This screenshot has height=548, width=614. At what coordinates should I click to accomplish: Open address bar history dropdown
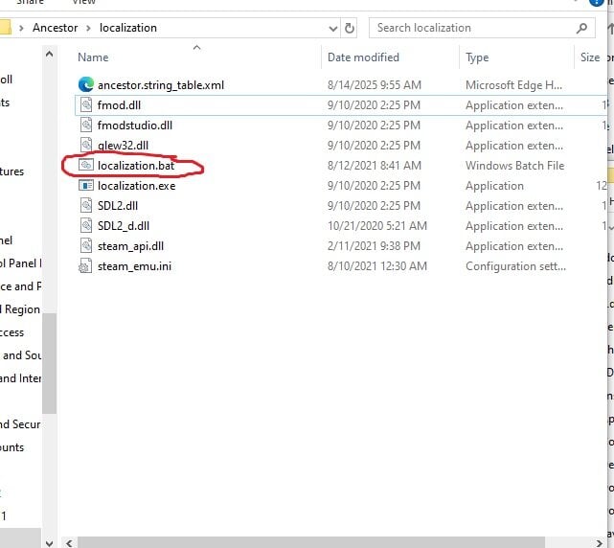tap(332, 28)
